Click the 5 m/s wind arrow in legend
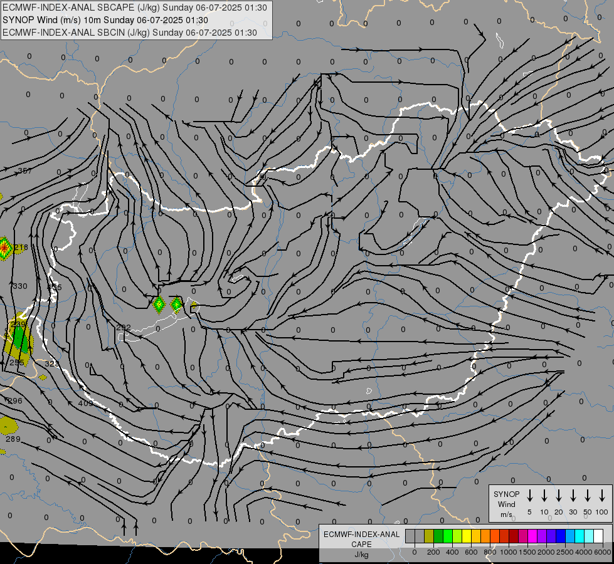 pos(529,496)
